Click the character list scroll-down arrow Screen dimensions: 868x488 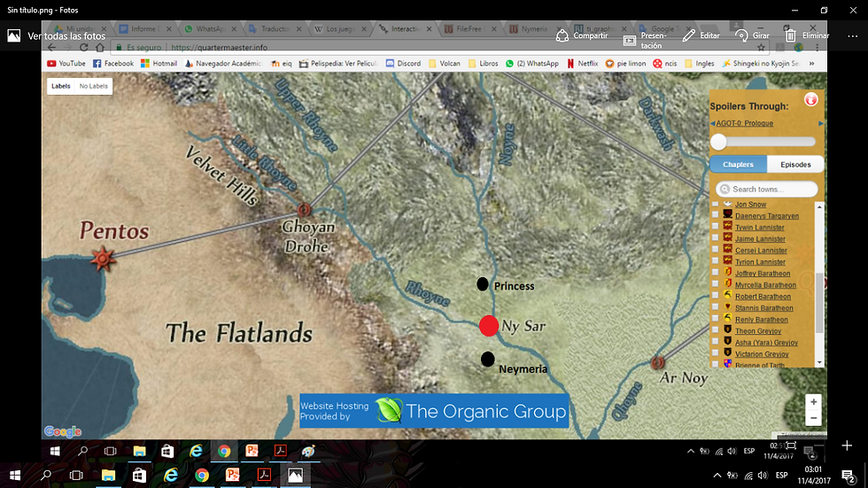(819, 362)
